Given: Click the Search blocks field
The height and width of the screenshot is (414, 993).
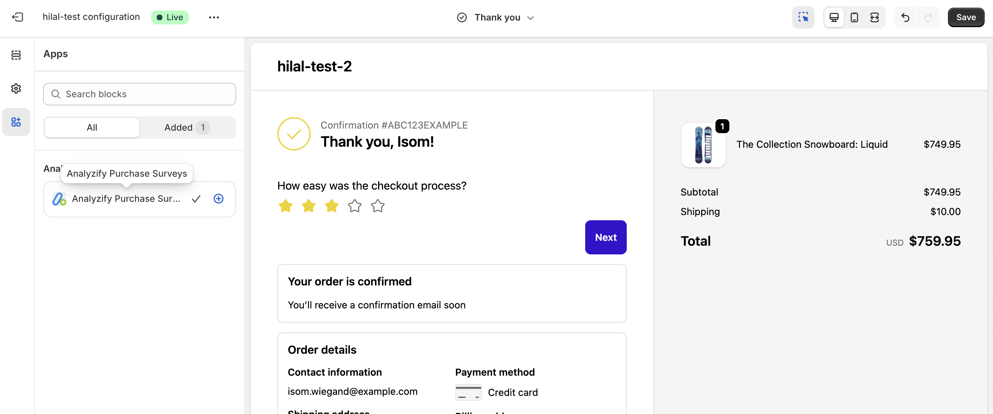Looking at the screenshot, I should 140,94.
